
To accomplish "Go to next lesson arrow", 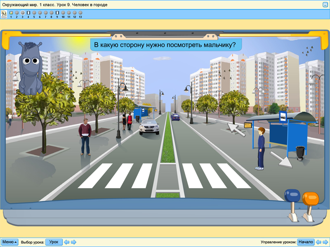I will coord(73,242).
